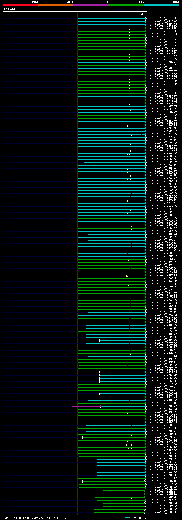Viewport: 182px width, 520px height.
Task: Select the UniRef100_C1ICD5 label
Action: (x=163, y=31)
